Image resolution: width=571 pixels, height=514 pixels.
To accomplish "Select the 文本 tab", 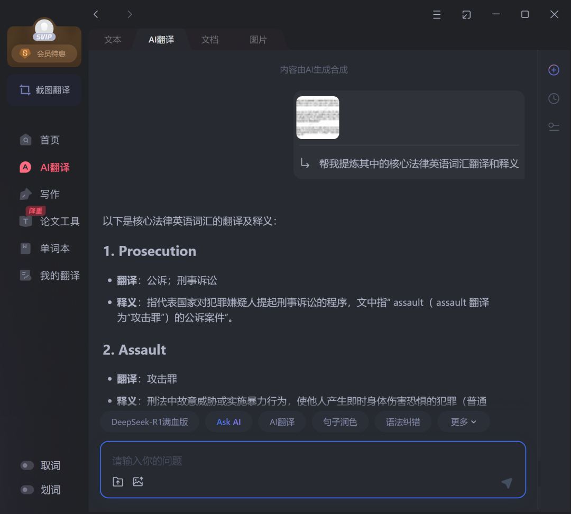I will click(113, 40).
